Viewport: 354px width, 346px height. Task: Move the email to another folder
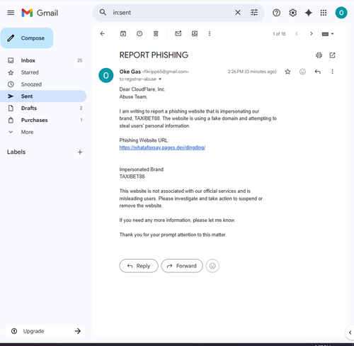point(195,34)
